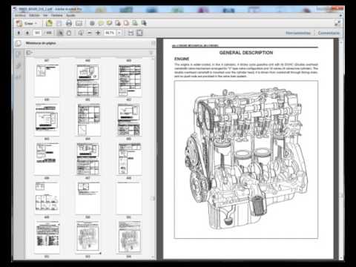Viewport: 356px width, 267px height.
Task: Click the GENERAL DESCRIPTION heading in the document
Action: (246, 53)
